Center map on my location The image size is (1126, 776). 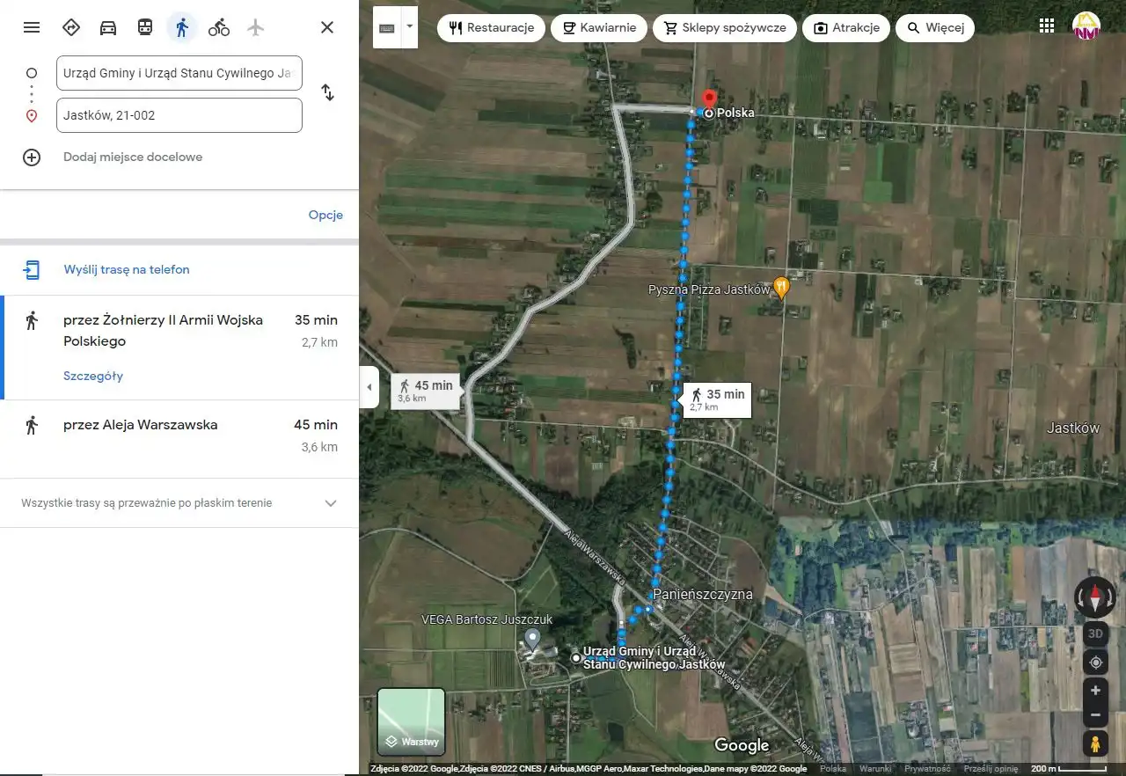(1095, 663)
